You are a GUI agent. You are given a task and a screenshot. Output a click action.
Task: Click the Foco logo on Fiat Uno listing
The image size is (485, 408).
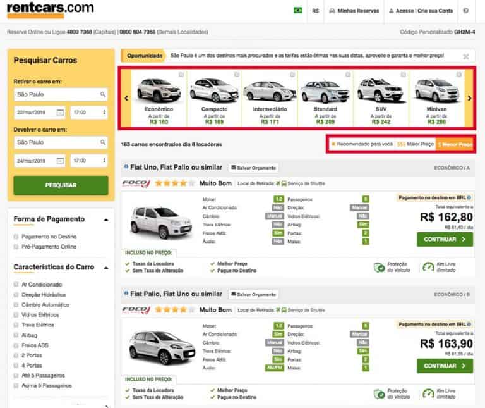136,183
